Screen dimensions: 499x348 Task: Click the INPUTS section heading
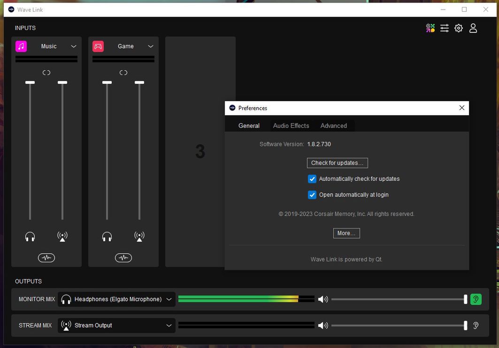coord(25,28)
